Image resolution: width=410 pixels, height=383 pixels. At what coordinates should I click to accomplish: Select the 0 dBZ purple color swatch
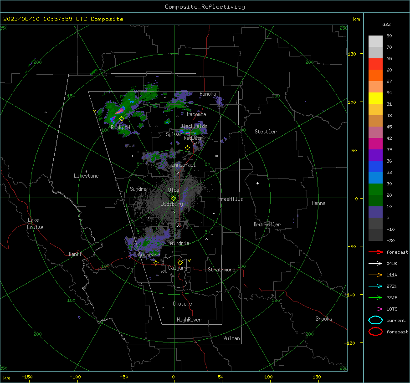click(375, 212)
